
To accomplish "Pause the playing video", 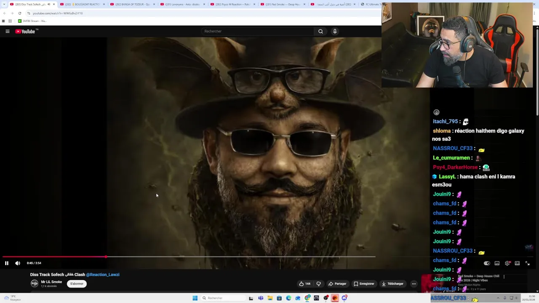I will pyautogui.click(x=7, y=263).
